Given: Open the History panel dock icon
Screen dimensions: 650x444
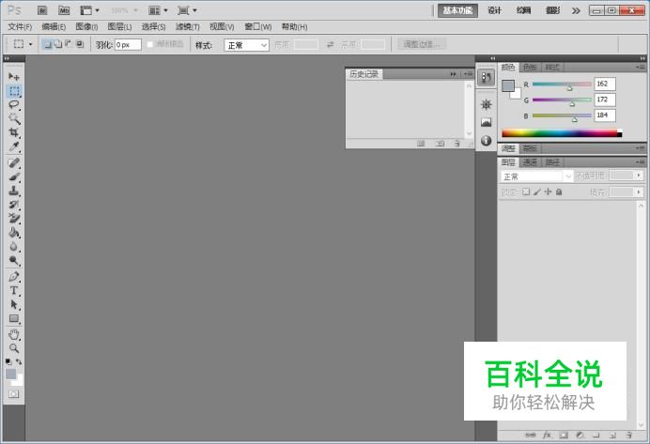Looking at the screenshot, I should [x=486, y=77].
